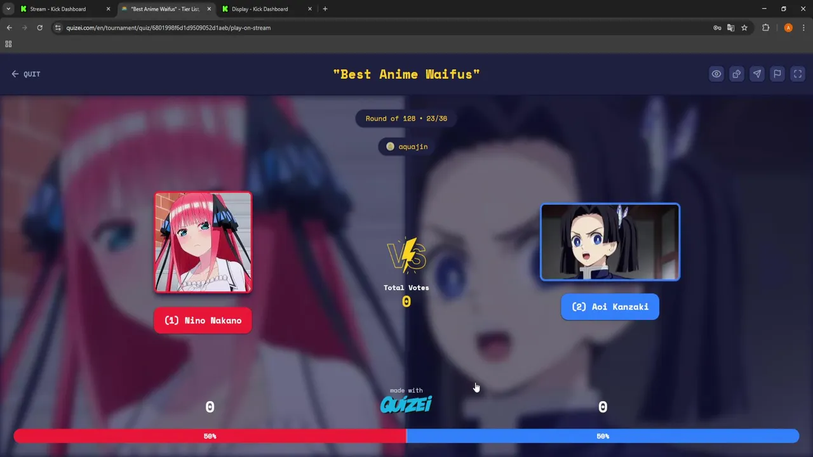This screenshot has height=457, width=813.
Task: Bookmark this page with the star
Action: coord(744,28)
